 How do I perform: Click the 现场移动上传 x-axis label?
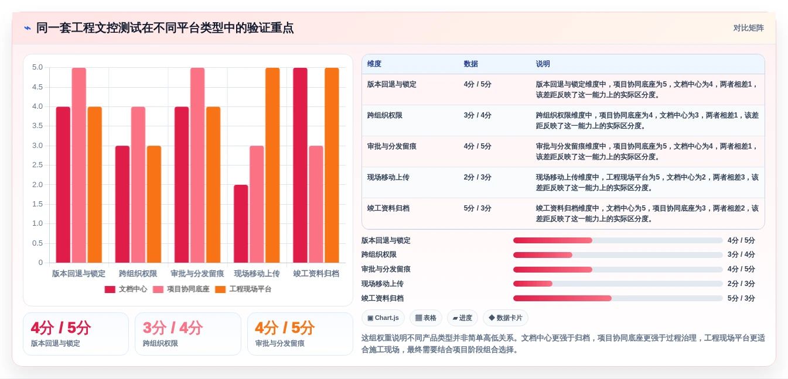[x=257, y=273]
